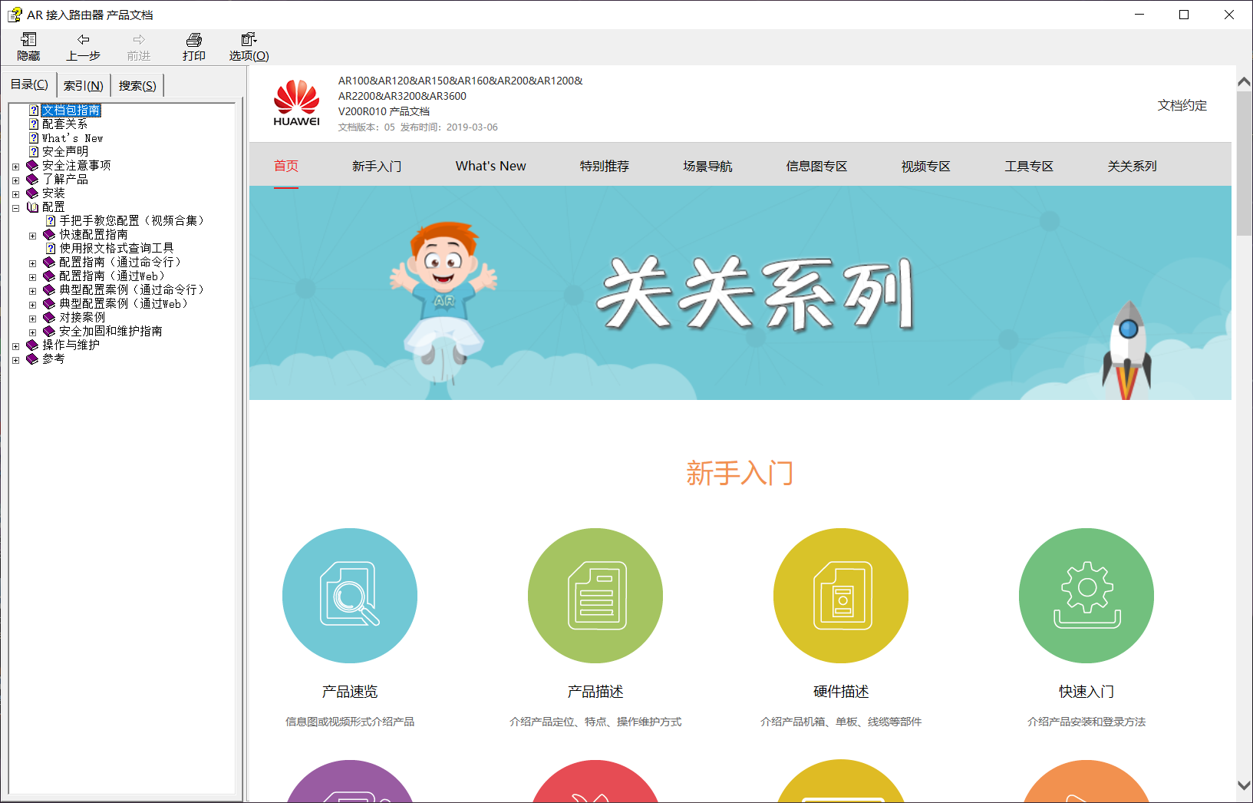Click the 关关系列 banner image

(x=740, y=292)
